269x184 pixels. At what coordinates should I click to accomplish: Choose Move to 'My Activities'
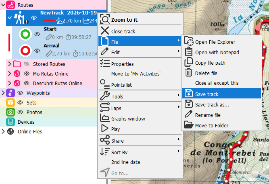(x=136, y=74)
